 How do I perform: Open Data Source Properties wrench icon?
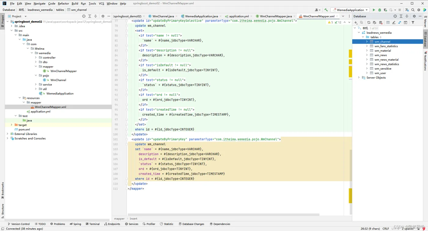click(x=374, y=23)
